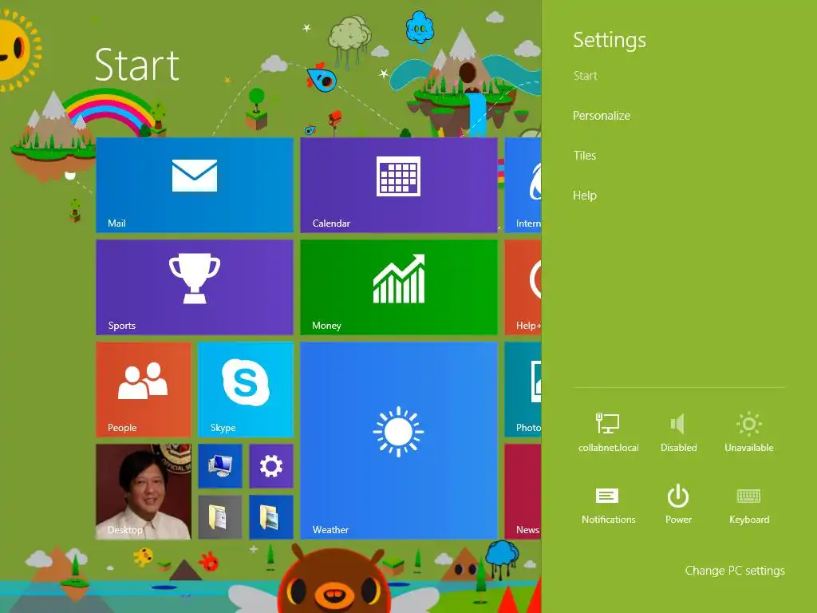Open the PC settings gear tile
Viewport: 817px width, 613px height.
pyautogui.click(x=271, y=466)
